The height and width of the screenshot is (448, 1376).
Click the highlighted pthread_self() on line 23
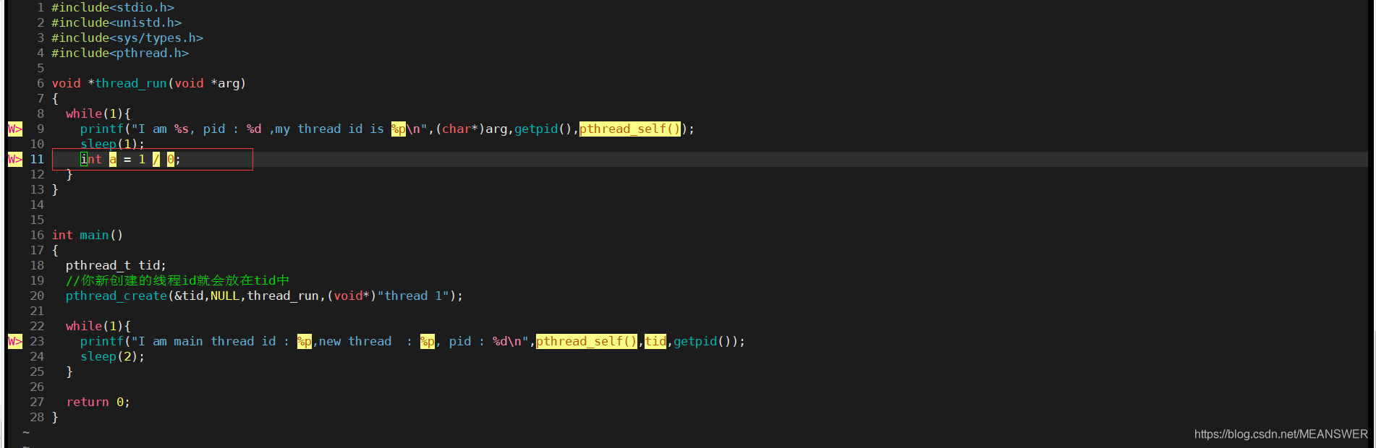(x=587, y=341)
